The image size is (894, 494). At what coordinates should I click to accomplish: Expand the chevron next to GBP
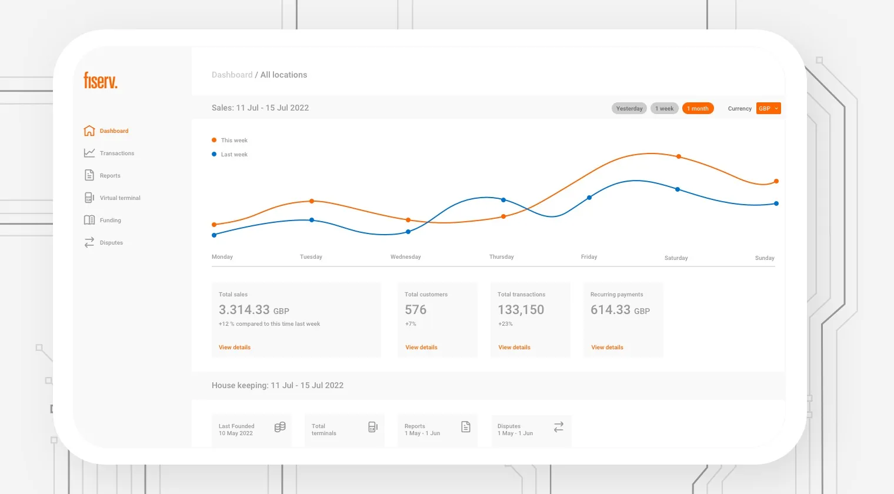(776, 108)
